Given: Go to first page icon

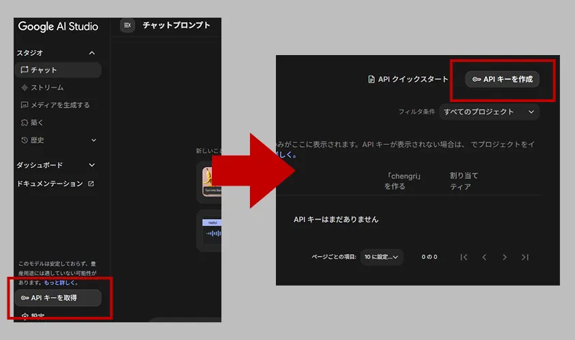Looking at the screenshot, I should tap(464, 257).
